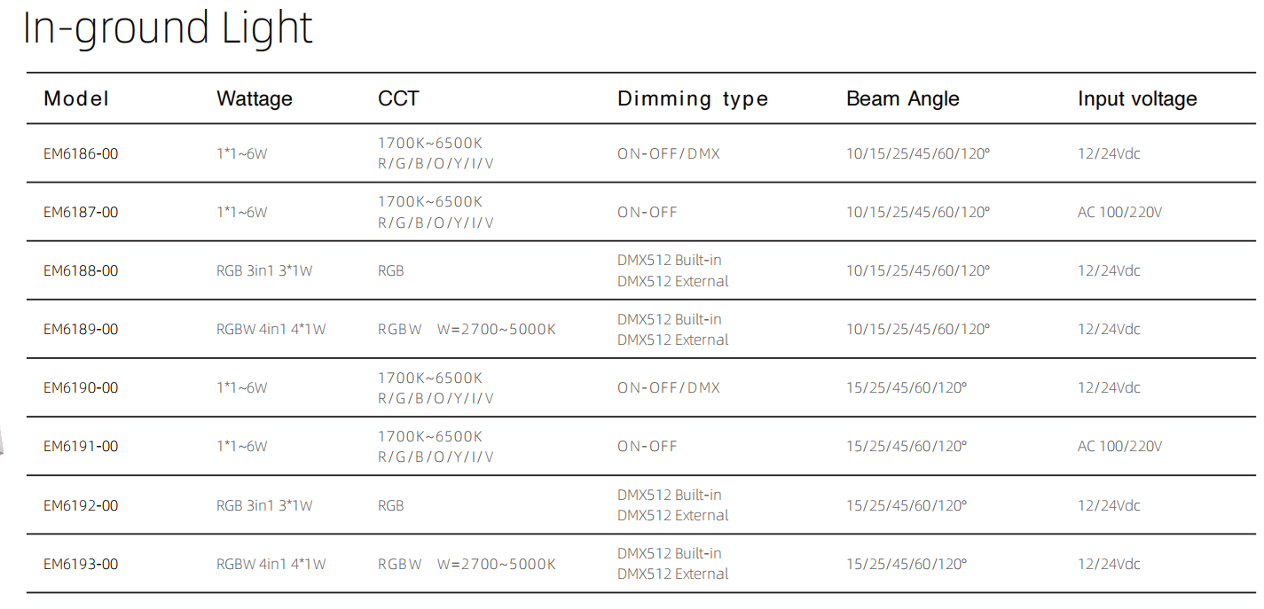Click beam angle value for EM6190-00
Image resolution: width=1264 pixels, height=609 pixels.
(907, 387)
